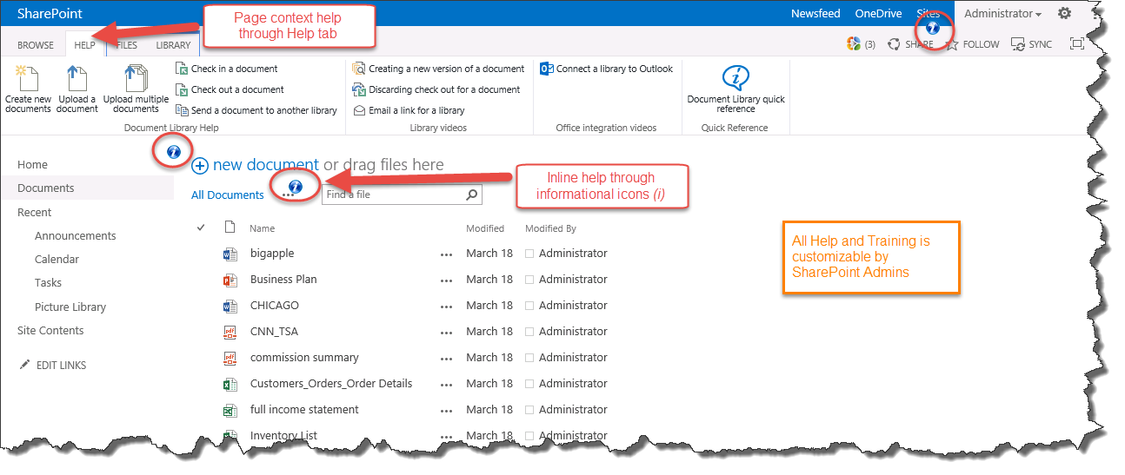
Task: Open the All Documents view link
Action: 227,195
